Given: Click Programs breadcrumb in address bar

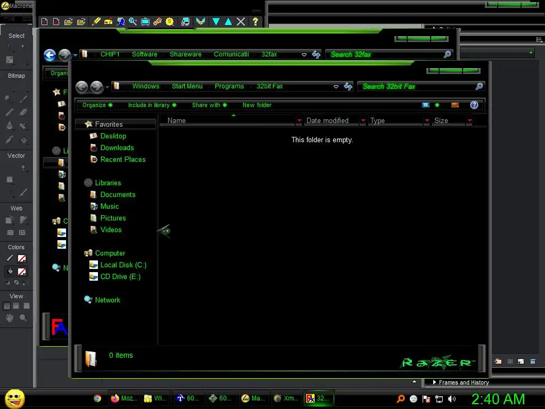Looking at the screenshot, I should tap(229, 86).
